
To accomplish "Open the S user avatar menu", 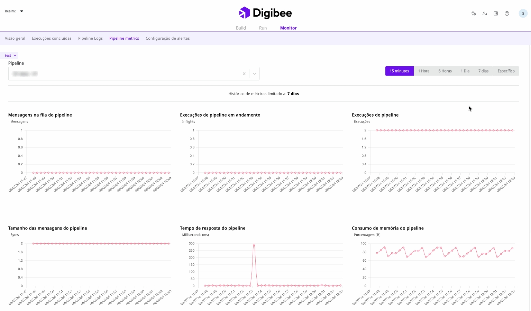I will (x=523, y=13).
